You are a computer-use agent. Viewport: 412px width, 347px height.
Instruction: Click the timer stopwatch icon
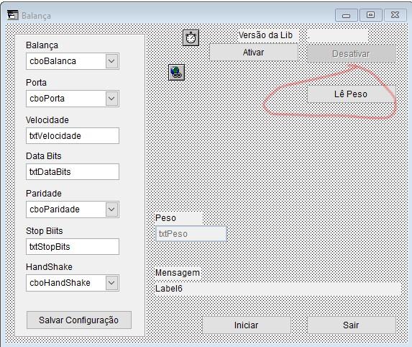pyautogui.click(x=191, y=38)
